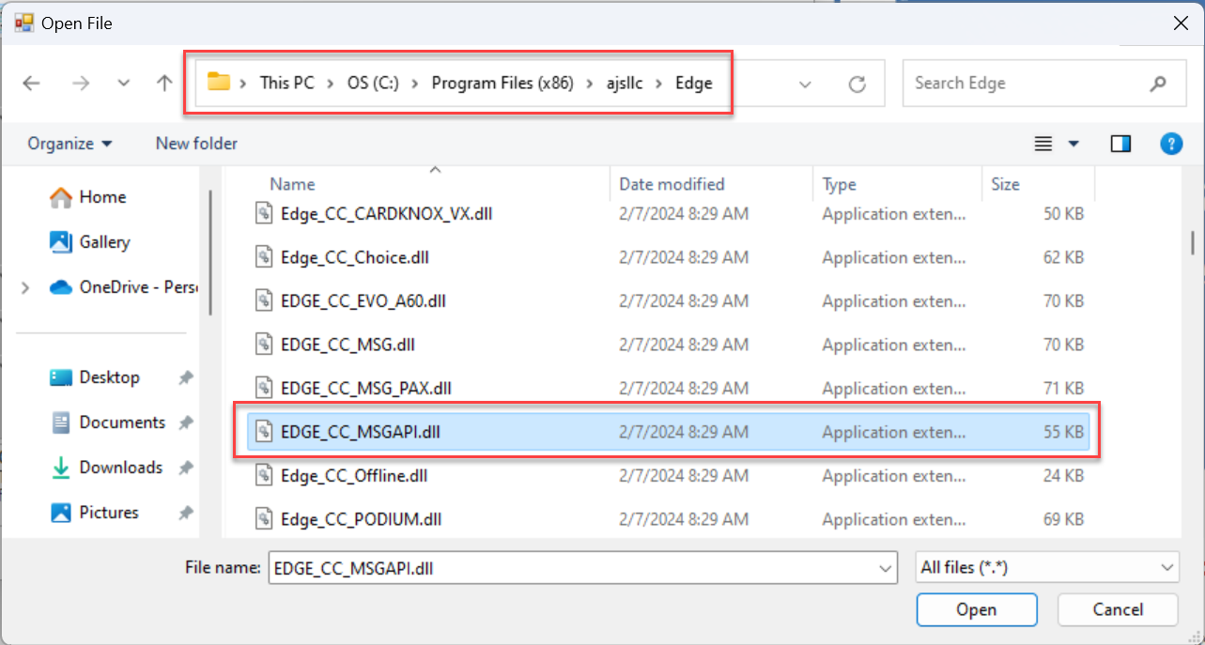This screenshot has height=645, width=1205.
Task: Click the Up one level arrow
Action: point(164,84)
